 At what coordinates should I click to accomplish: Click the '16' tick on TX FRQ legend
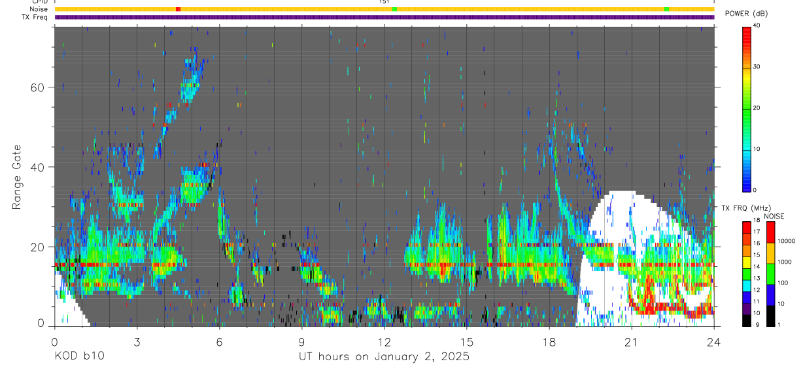tap(757, 243)
